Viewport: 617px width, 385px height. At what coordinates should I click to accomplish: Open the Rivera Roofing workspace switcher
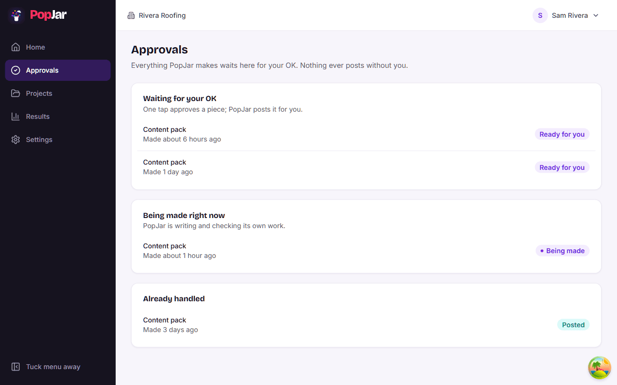(157, 15)
